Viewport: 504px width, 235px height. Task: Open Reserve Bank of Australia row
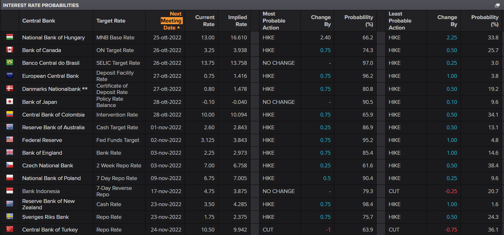click(x=252, y=127)
